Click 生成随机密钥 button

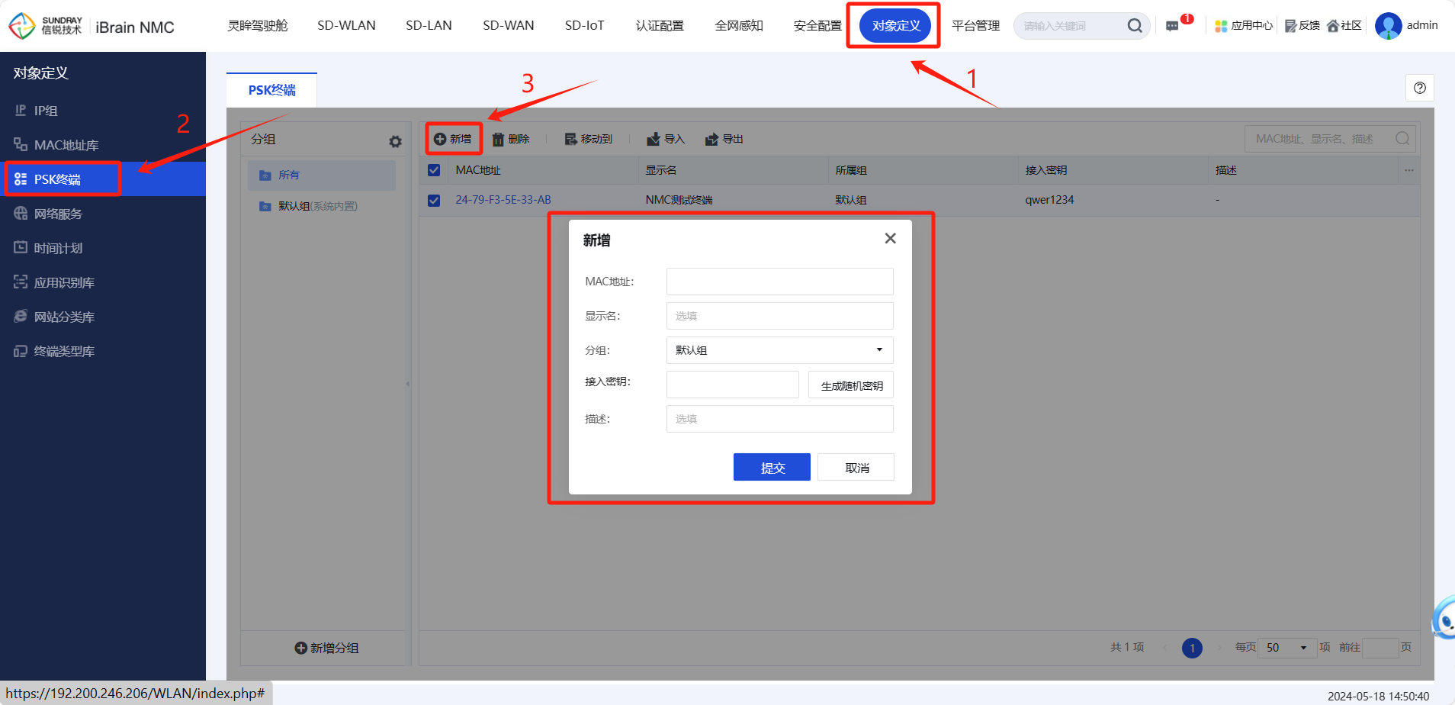[851, 385]
